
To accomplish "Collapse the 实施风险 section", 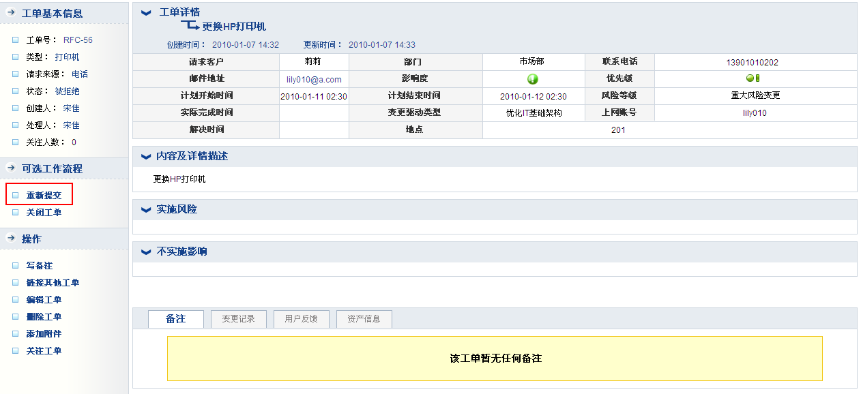I will 146,210.
